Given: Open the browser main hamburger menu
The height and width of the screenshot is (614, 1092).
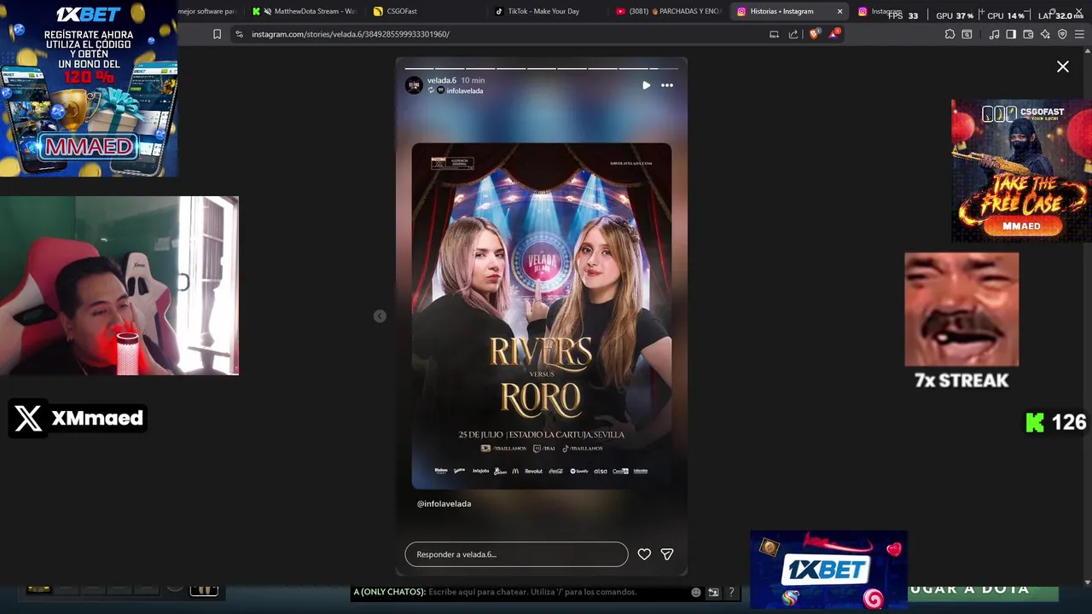Looking at the screenshot, I should point(1080,34).
